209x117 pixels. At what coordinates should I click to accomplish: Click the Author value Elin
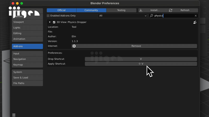[x=74, y=36]
